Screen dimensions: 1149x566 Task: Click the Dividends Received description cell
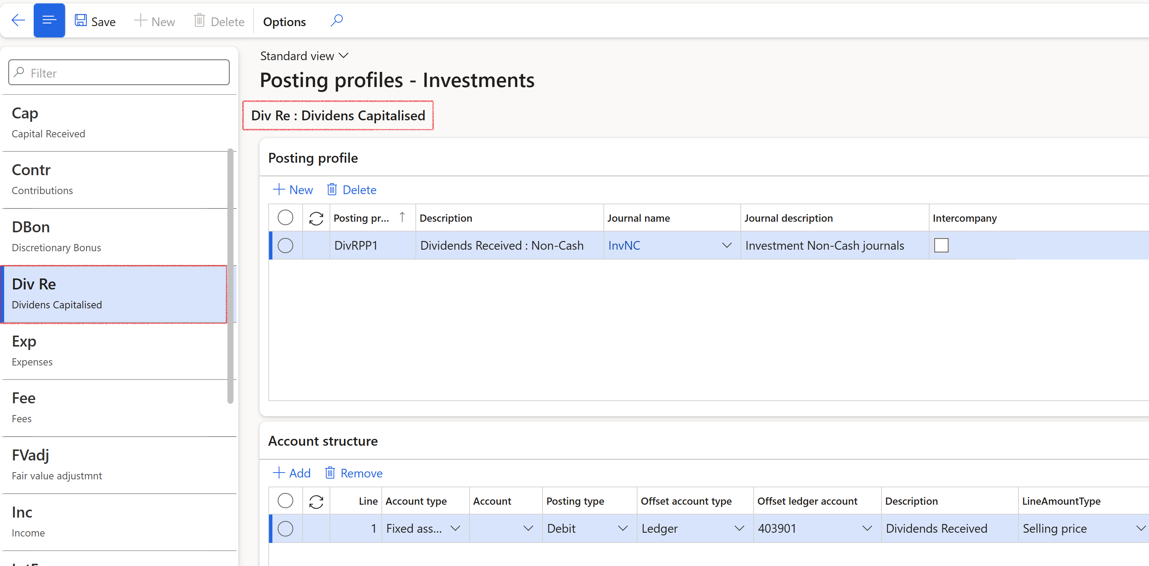950,528
